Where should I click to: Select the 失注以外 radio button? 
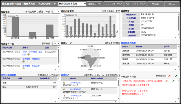tap(50, 75)
